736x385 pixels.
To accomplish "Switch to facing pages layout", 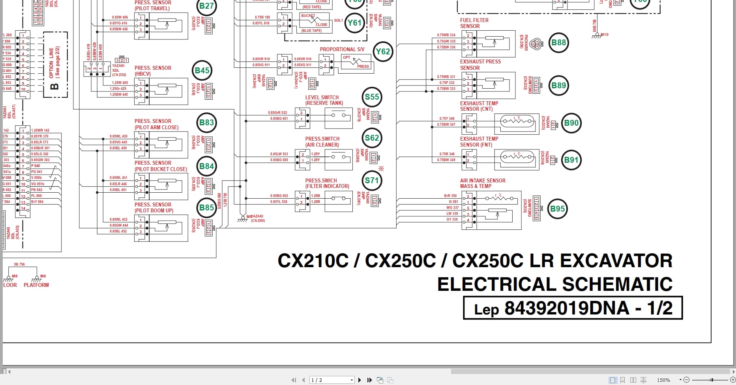I will click(x=633, y=380).
